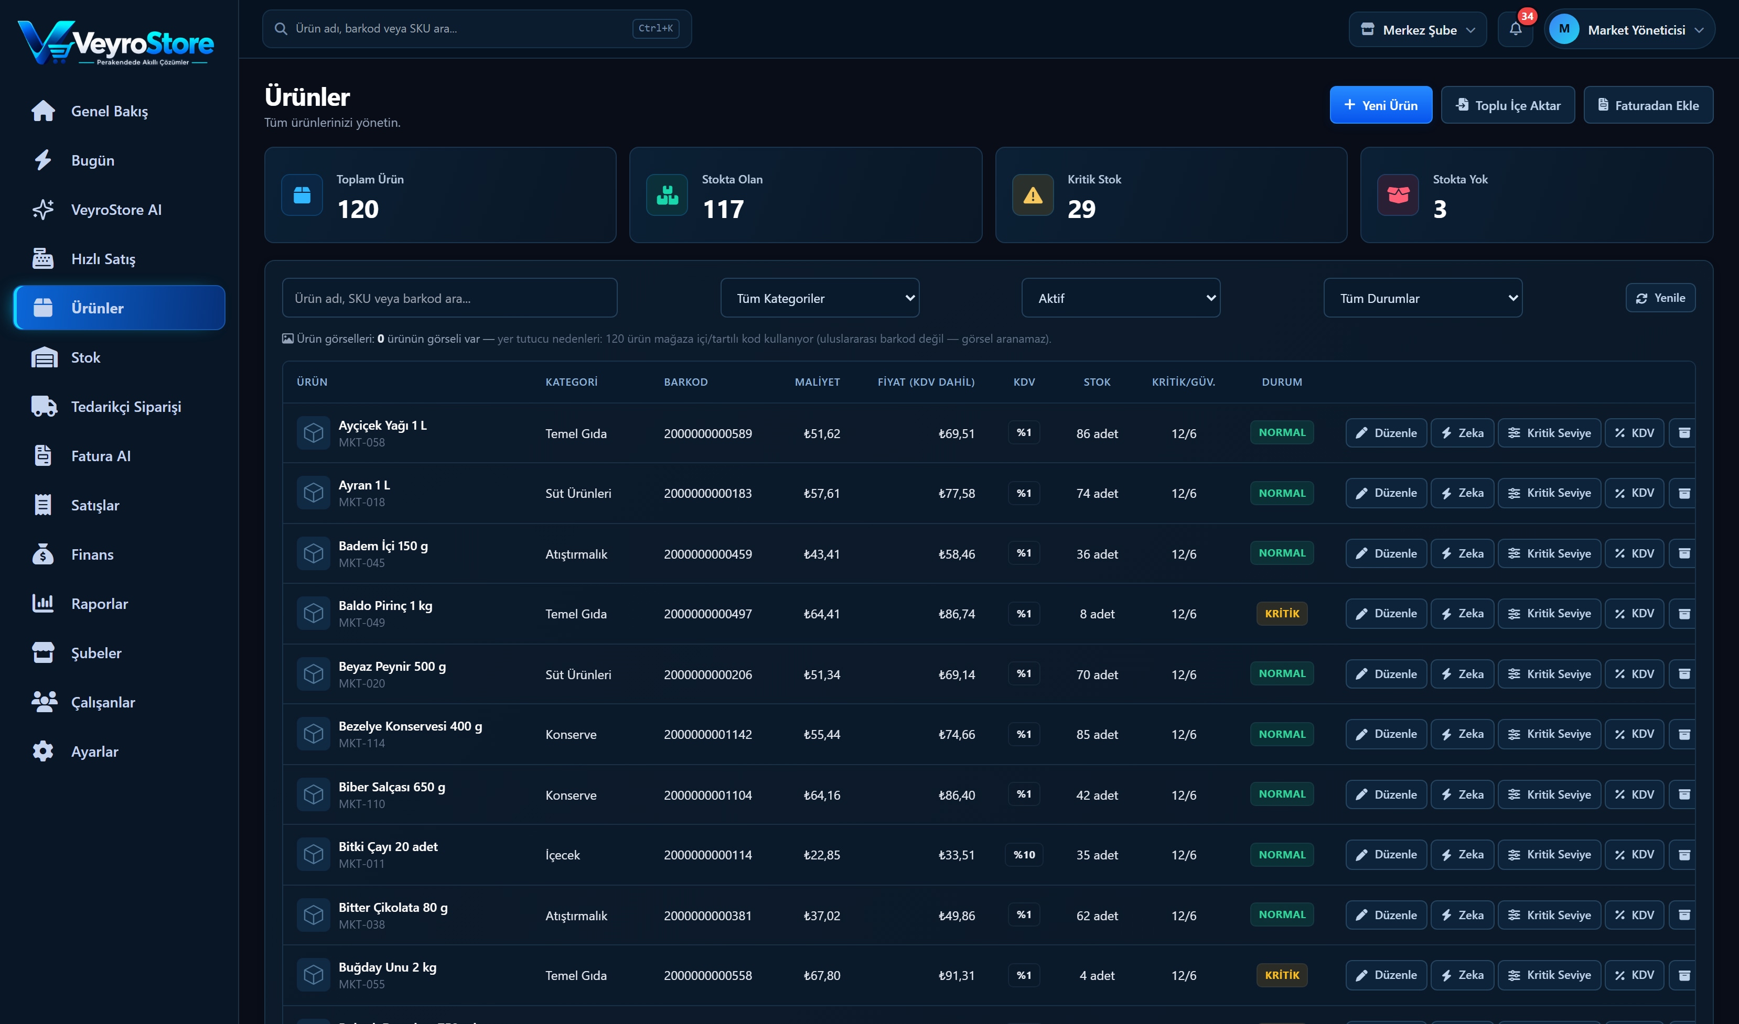The image size is (1739, 1024).
Task: Click the archive icon for Bitki Çayı 20 adet
Action: (1684, 854)
